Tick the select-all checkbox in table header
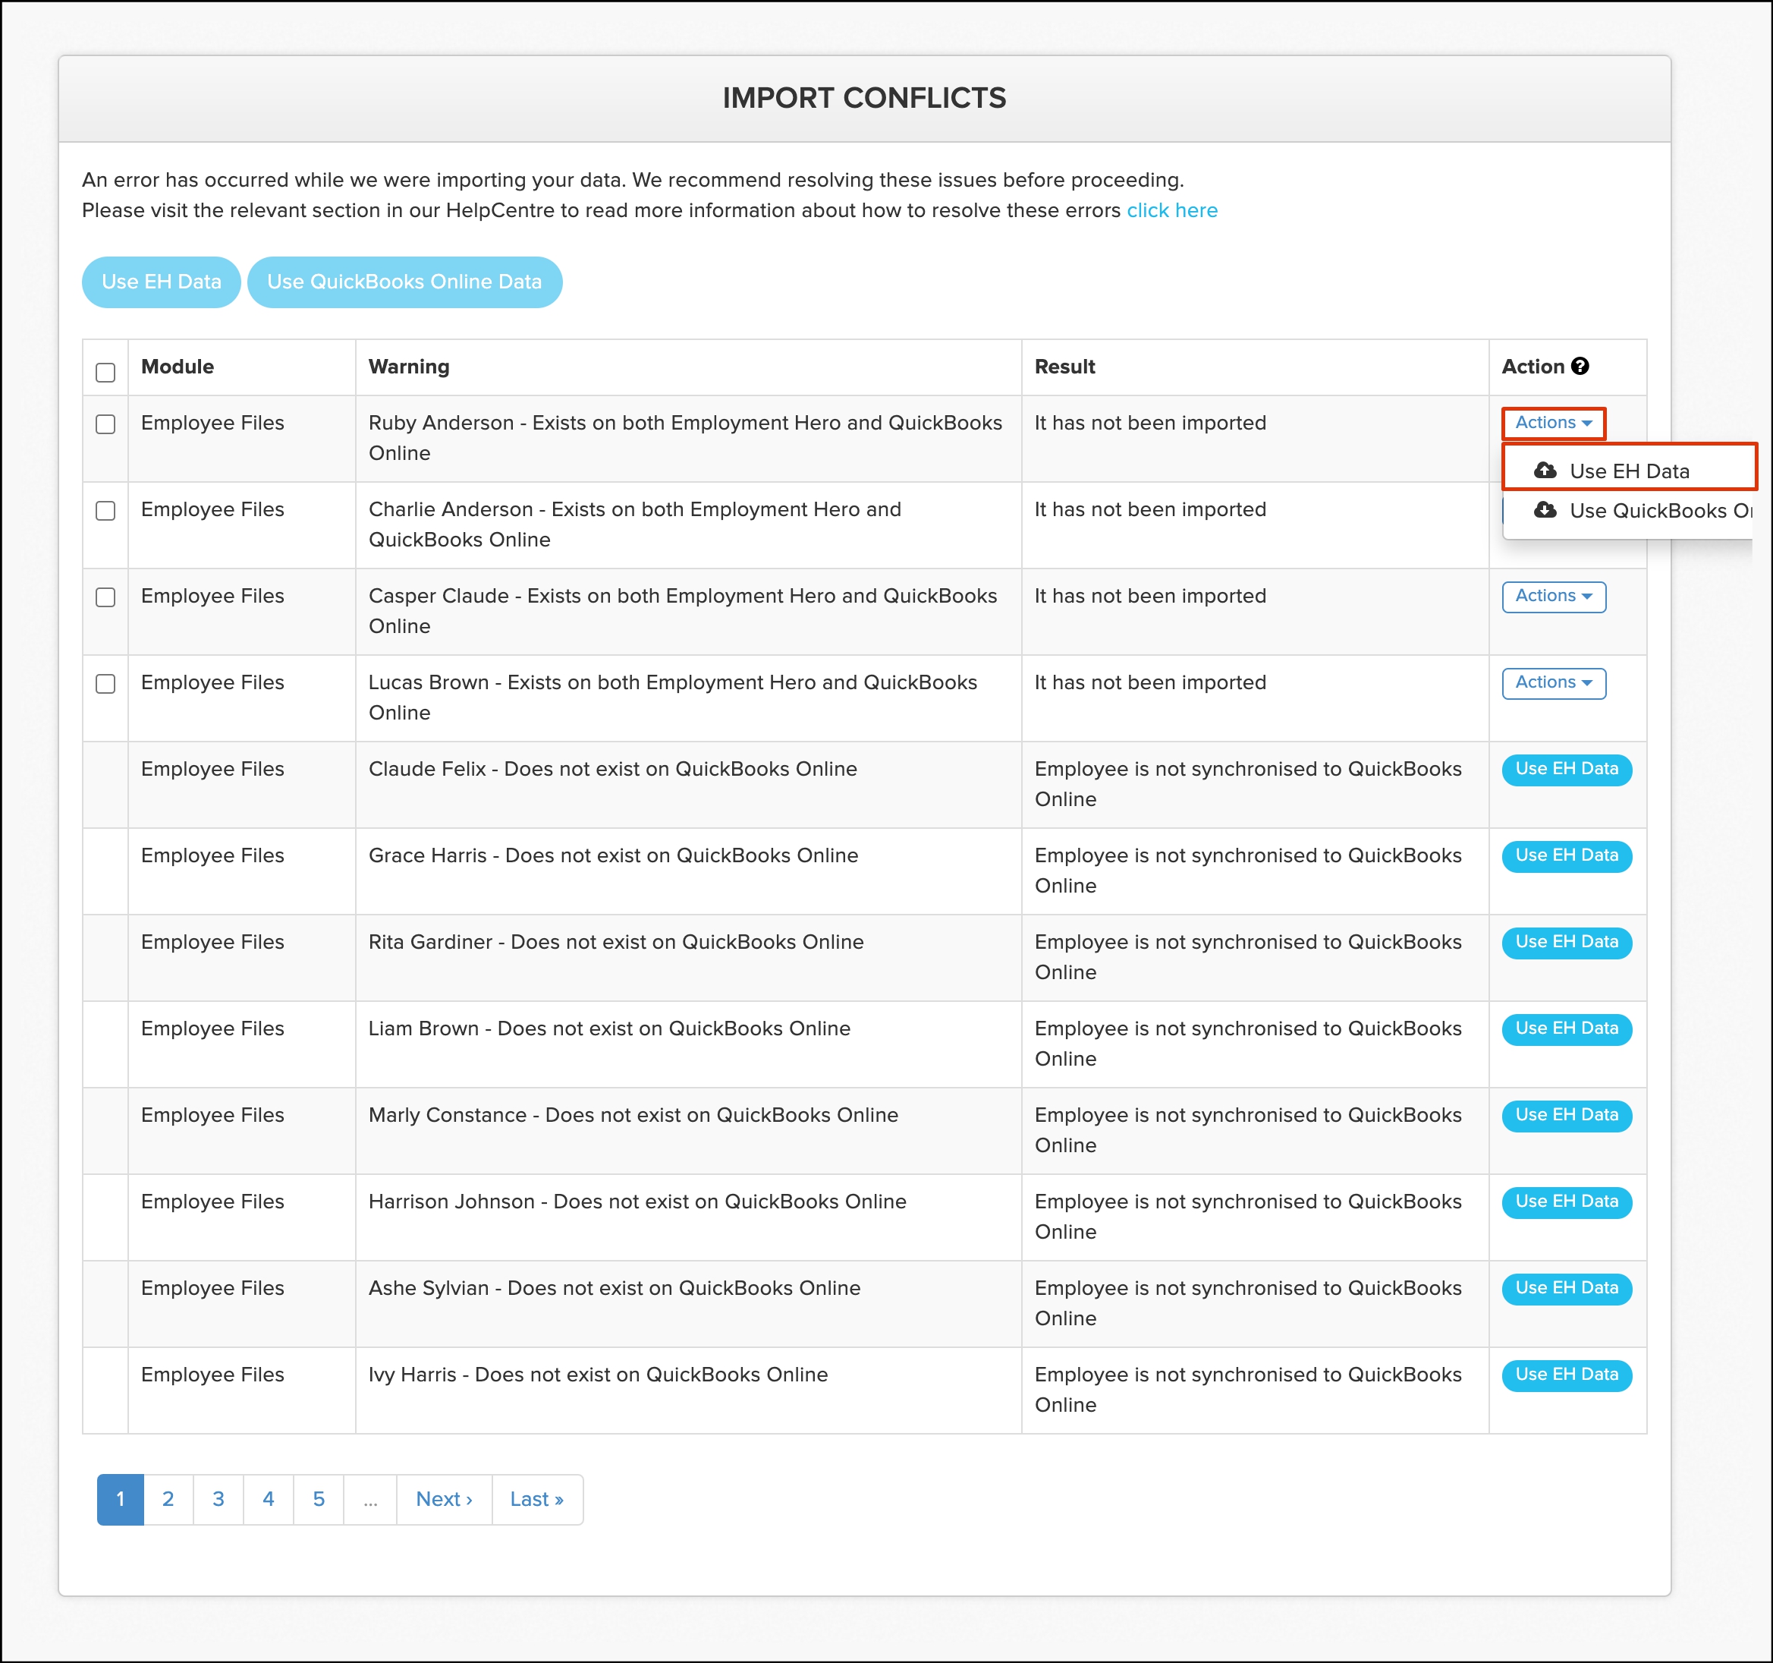The image size is (1773, 1663). point(105,372)
